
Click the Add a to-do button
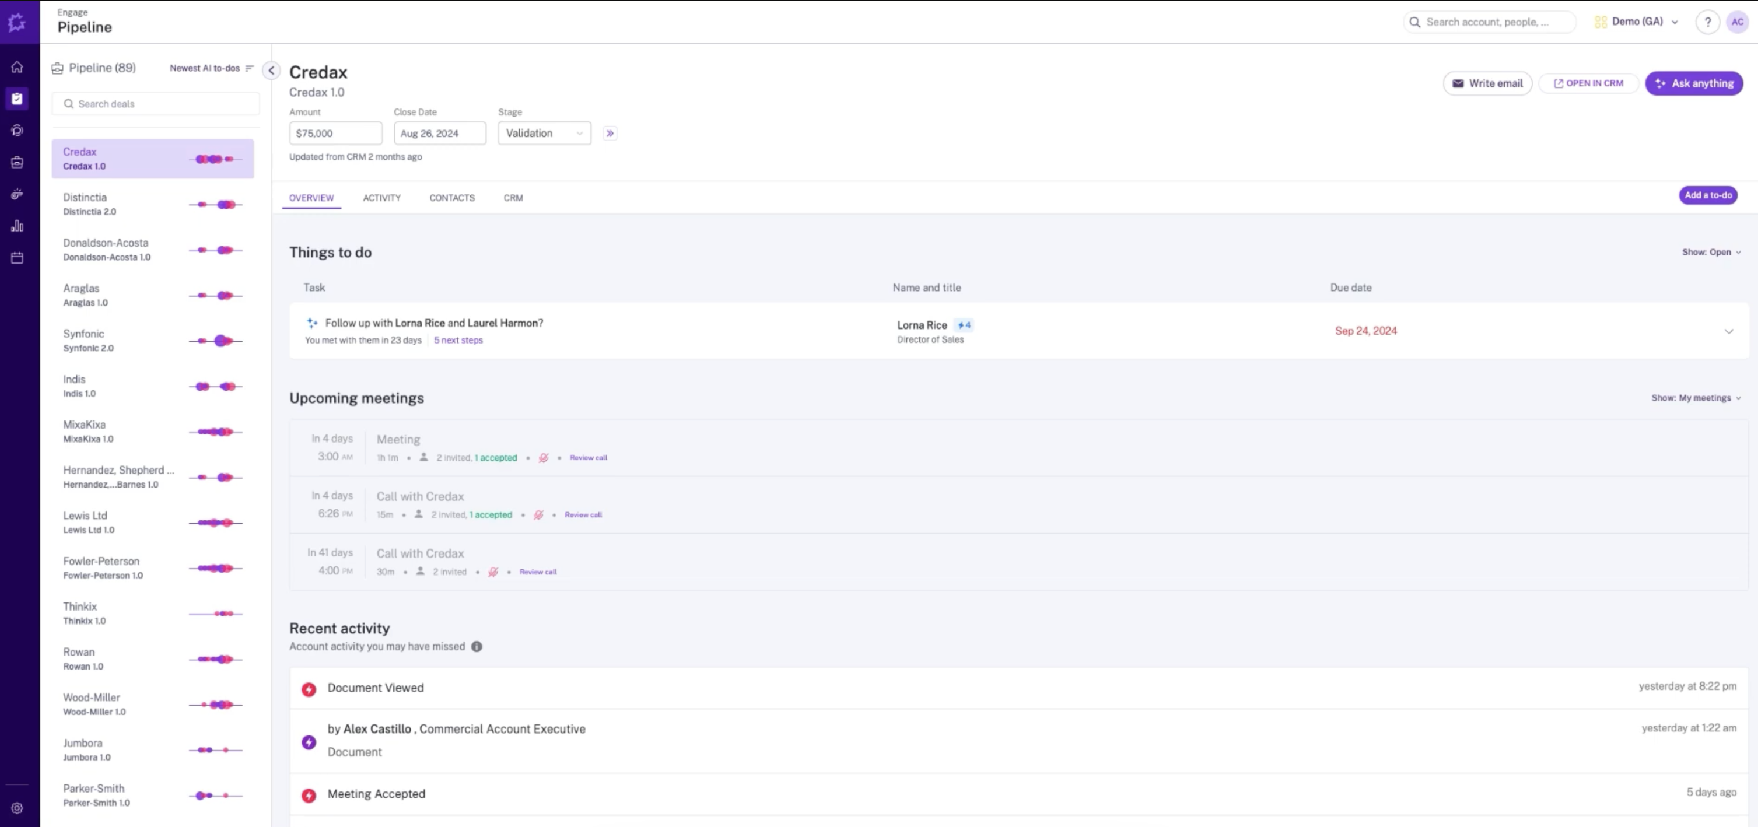click(x=1707, y=195)
